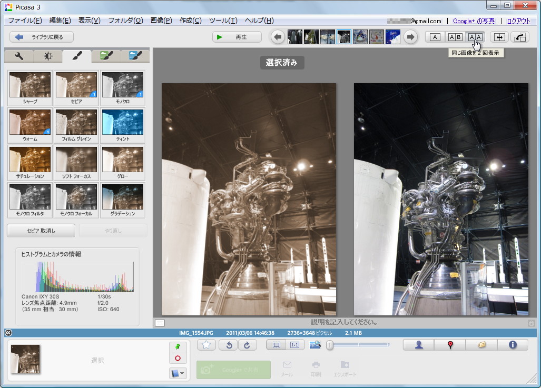541x388 pixels.
Task: Click the セピア 取消し undo button
Action: [40, 230]
